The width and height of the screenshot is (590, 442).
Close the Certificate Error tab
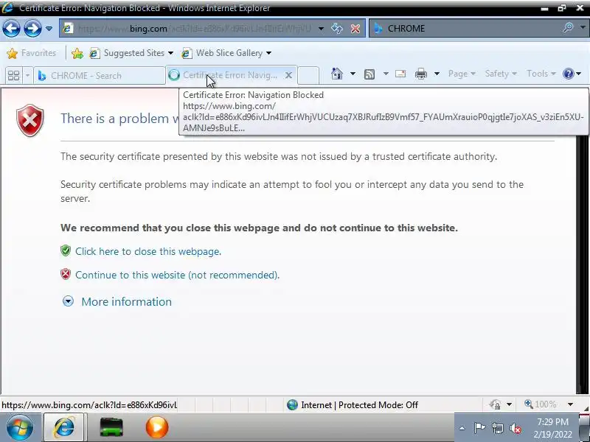coord(288,75)
